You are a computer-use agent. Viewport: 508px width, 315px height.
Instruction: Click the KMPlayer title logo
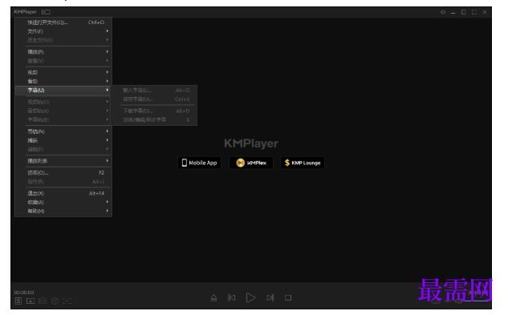coord(25,12)
